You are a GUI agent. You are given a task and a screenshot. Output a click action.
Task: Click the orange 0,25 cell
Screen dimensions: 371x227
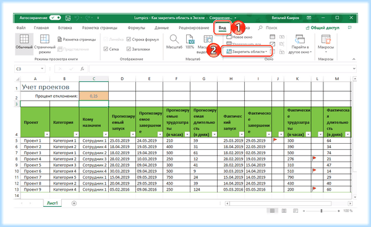click(94, 96)
